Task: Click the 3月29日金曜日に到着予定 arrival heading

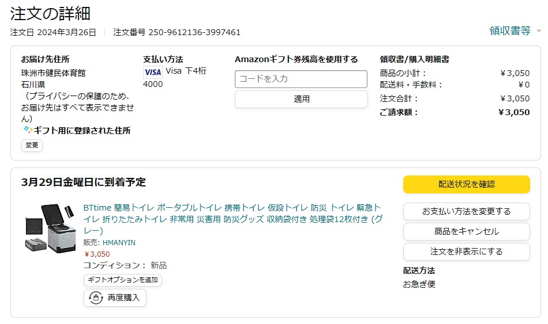Action: pos(84,182)
